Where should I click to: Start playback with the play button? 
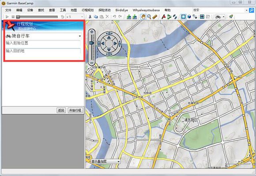pos(7,17)
